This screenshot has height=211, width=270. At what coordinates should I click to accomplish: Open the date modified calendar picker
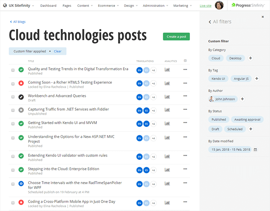coord(255,150)
